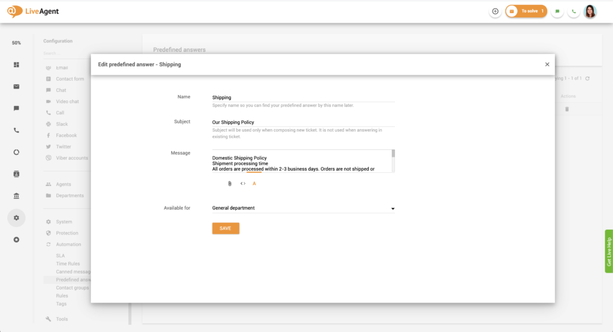Open Configuration gear icon in sidebar

click(16, 218)
